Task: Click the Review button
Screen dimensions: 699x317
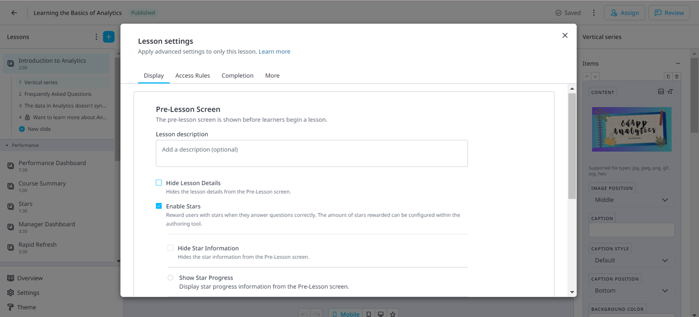Action: tap(669, 13)
